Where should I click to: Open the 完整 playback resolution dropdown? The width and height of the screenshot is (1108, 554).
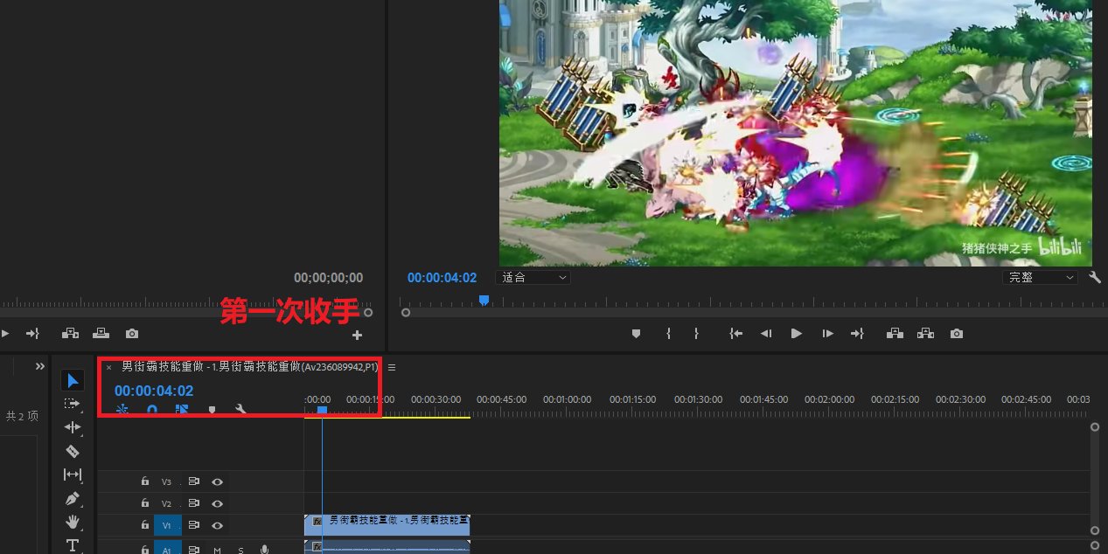1040,277
